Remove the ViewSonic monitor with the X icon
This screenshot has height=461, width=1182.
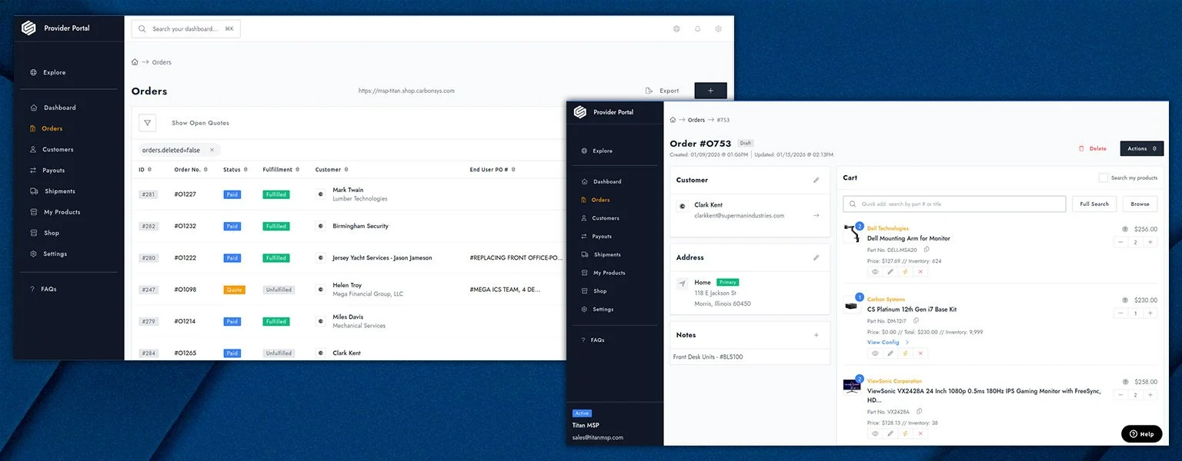pyautogui.click(x=920, y=433)
